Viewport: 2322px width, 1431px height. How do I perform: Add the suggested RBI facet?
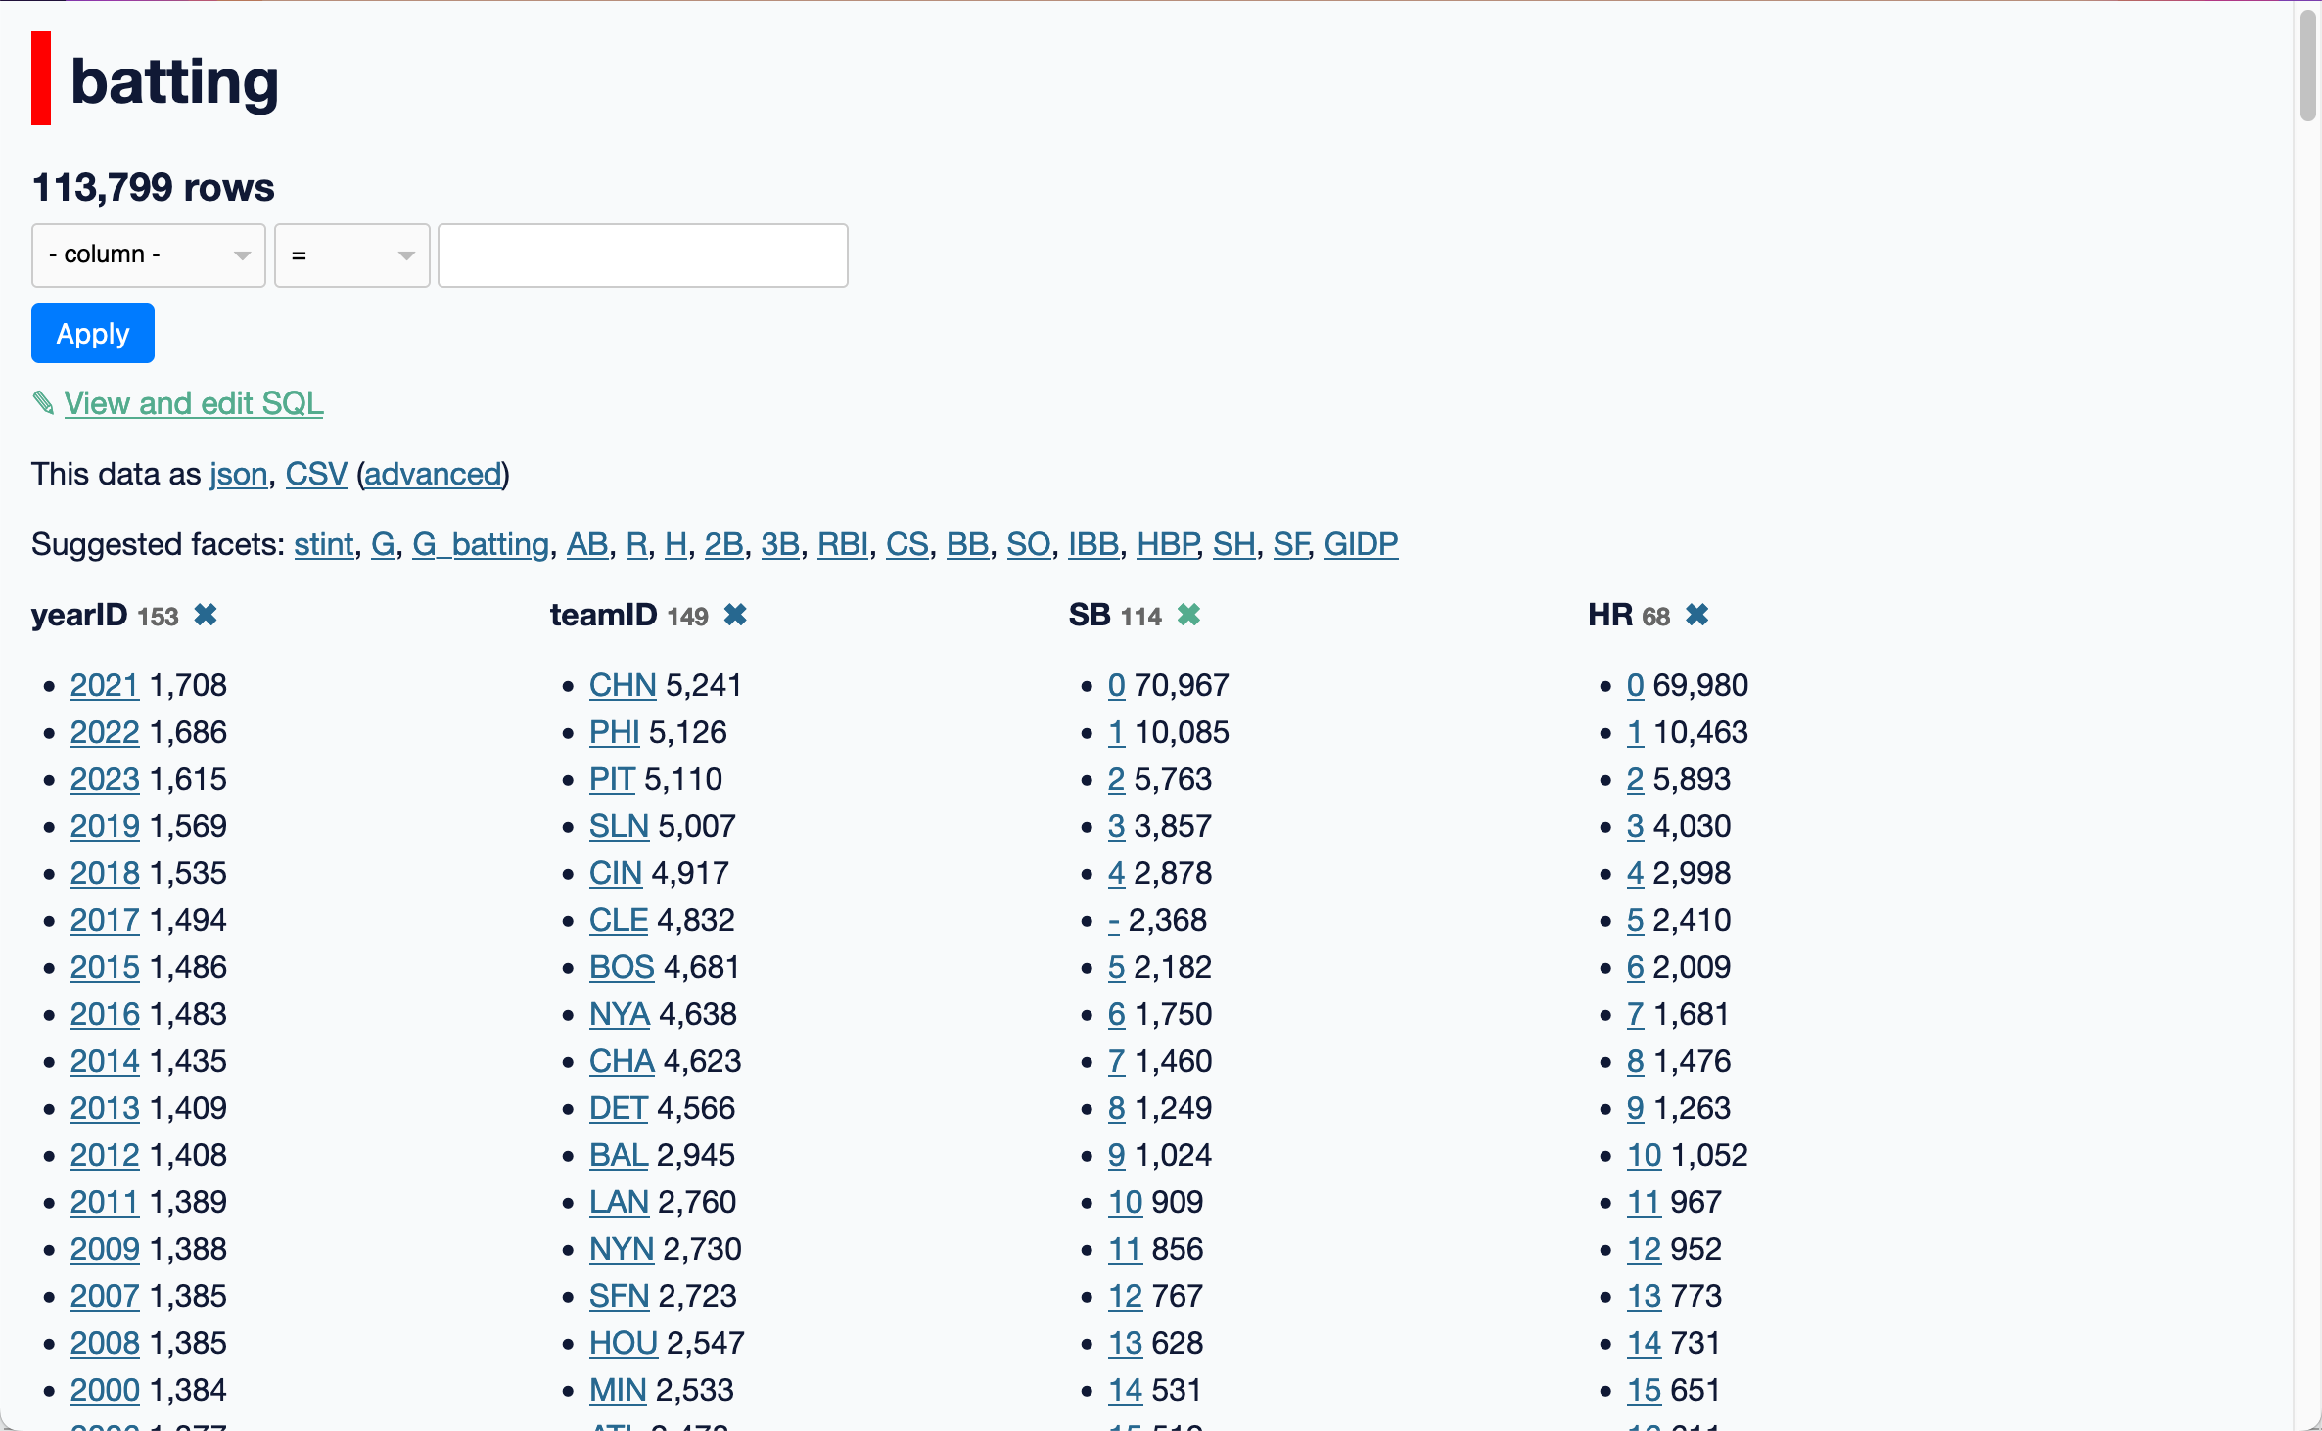tap(842, 544)
